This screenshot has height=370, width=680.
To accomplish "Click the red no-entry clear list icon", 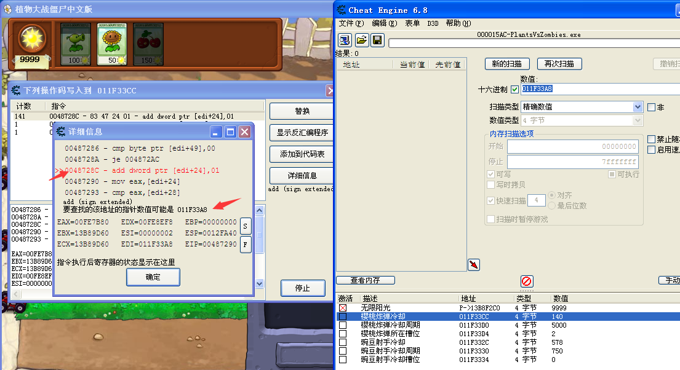I will pos(527,281).
